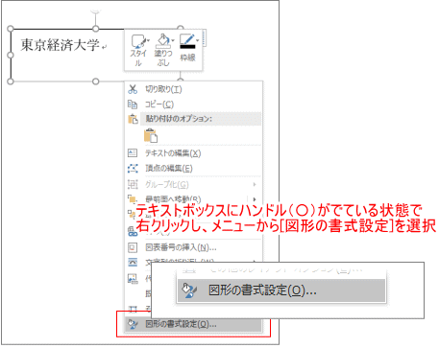Click the 東京経済大学 text in the text box
439x348 pixels.
[61, 45]
